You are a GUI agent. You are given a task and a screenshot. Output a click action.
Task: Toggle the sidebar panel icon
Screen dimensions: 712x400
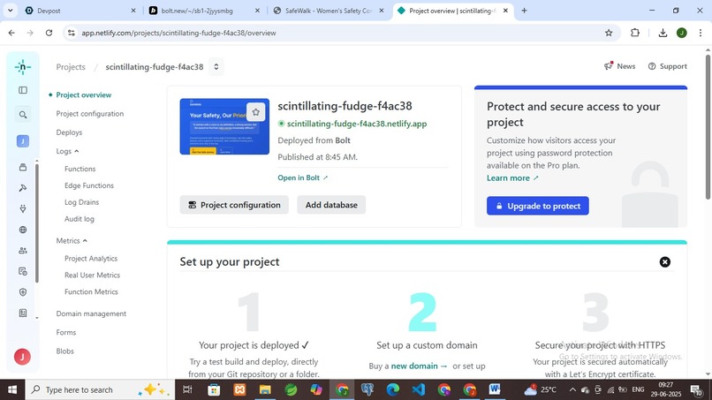point(23,90)
